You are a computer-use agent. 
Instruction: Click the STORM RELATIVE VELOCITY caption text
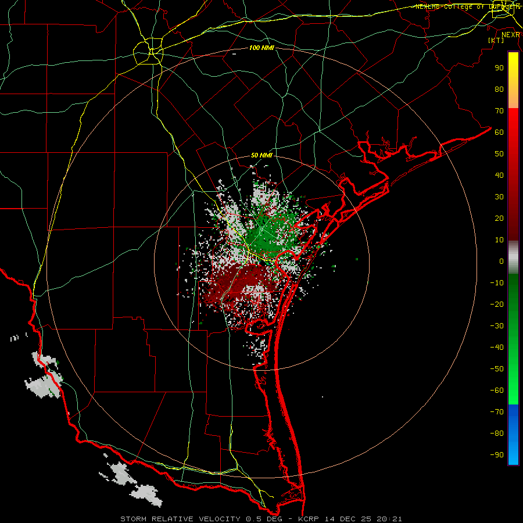(180, 519)
